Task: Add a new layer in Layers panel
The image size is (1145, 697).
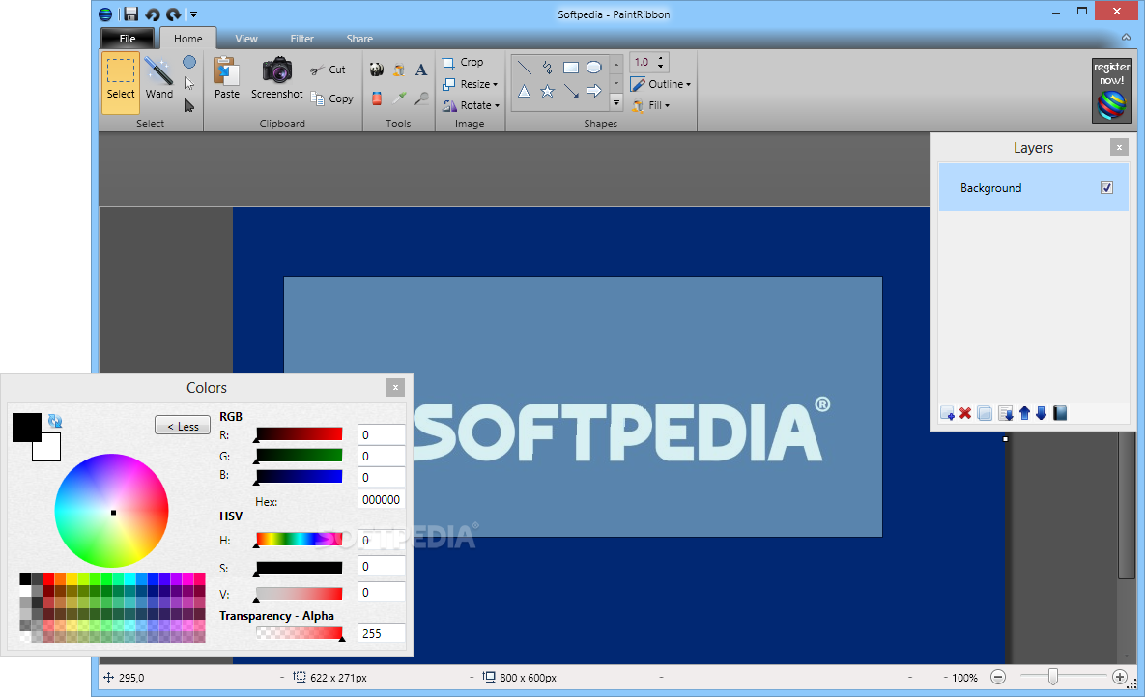Action: tap(947, 413)
